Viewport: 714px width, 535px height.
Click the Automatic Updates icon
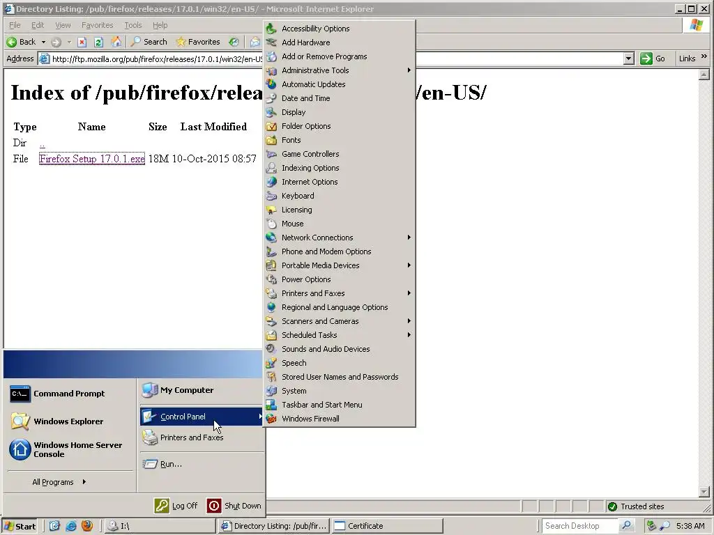pyautogui.click(x=271, y=84)
